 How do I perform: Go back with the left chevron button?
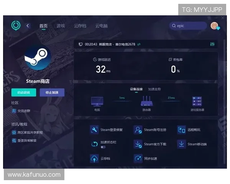click(28, 26)
